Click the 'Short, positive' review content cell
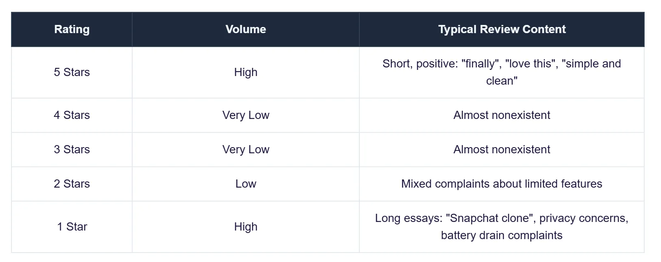The image size is (661, 262). pos(502,72)
